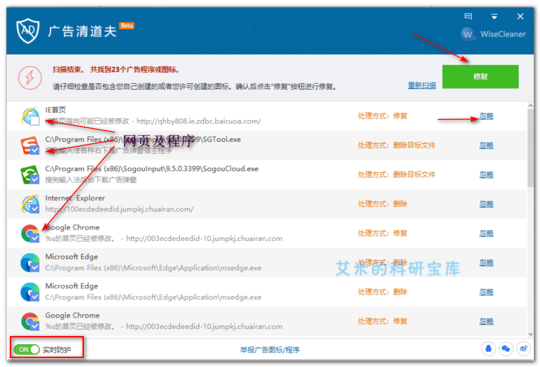Click 忽略 for the SGTool.exe row
Viewport: 540px width, 367px height.
(486, 146)
